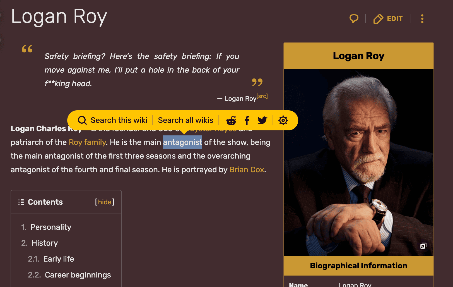Open the three-dot more options menu

point(422,19)
